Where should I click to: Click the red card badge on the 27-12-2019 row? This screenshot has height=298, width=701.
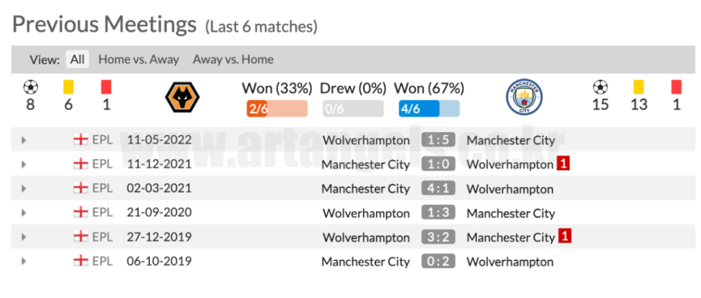565,237
